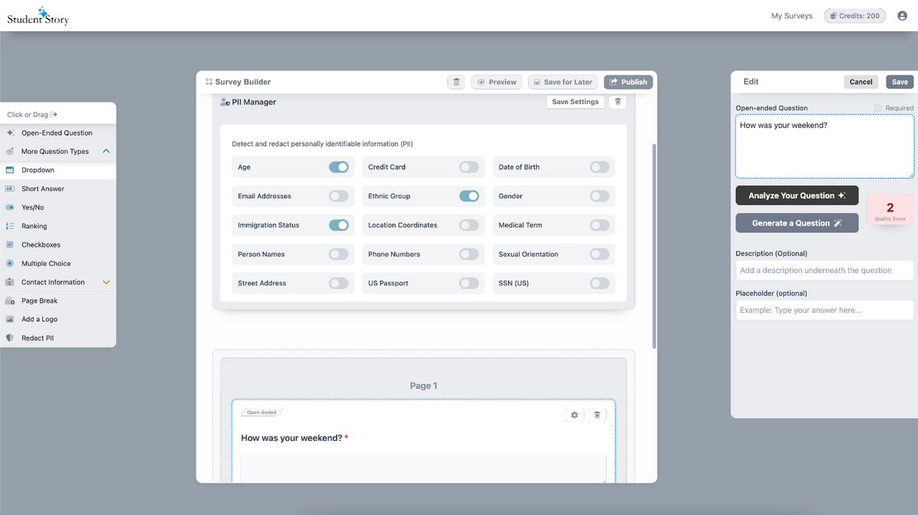Viewport: 918px width, 515px height.
Task: Open My Surveys in the top navigation
Action: [792, 16]
